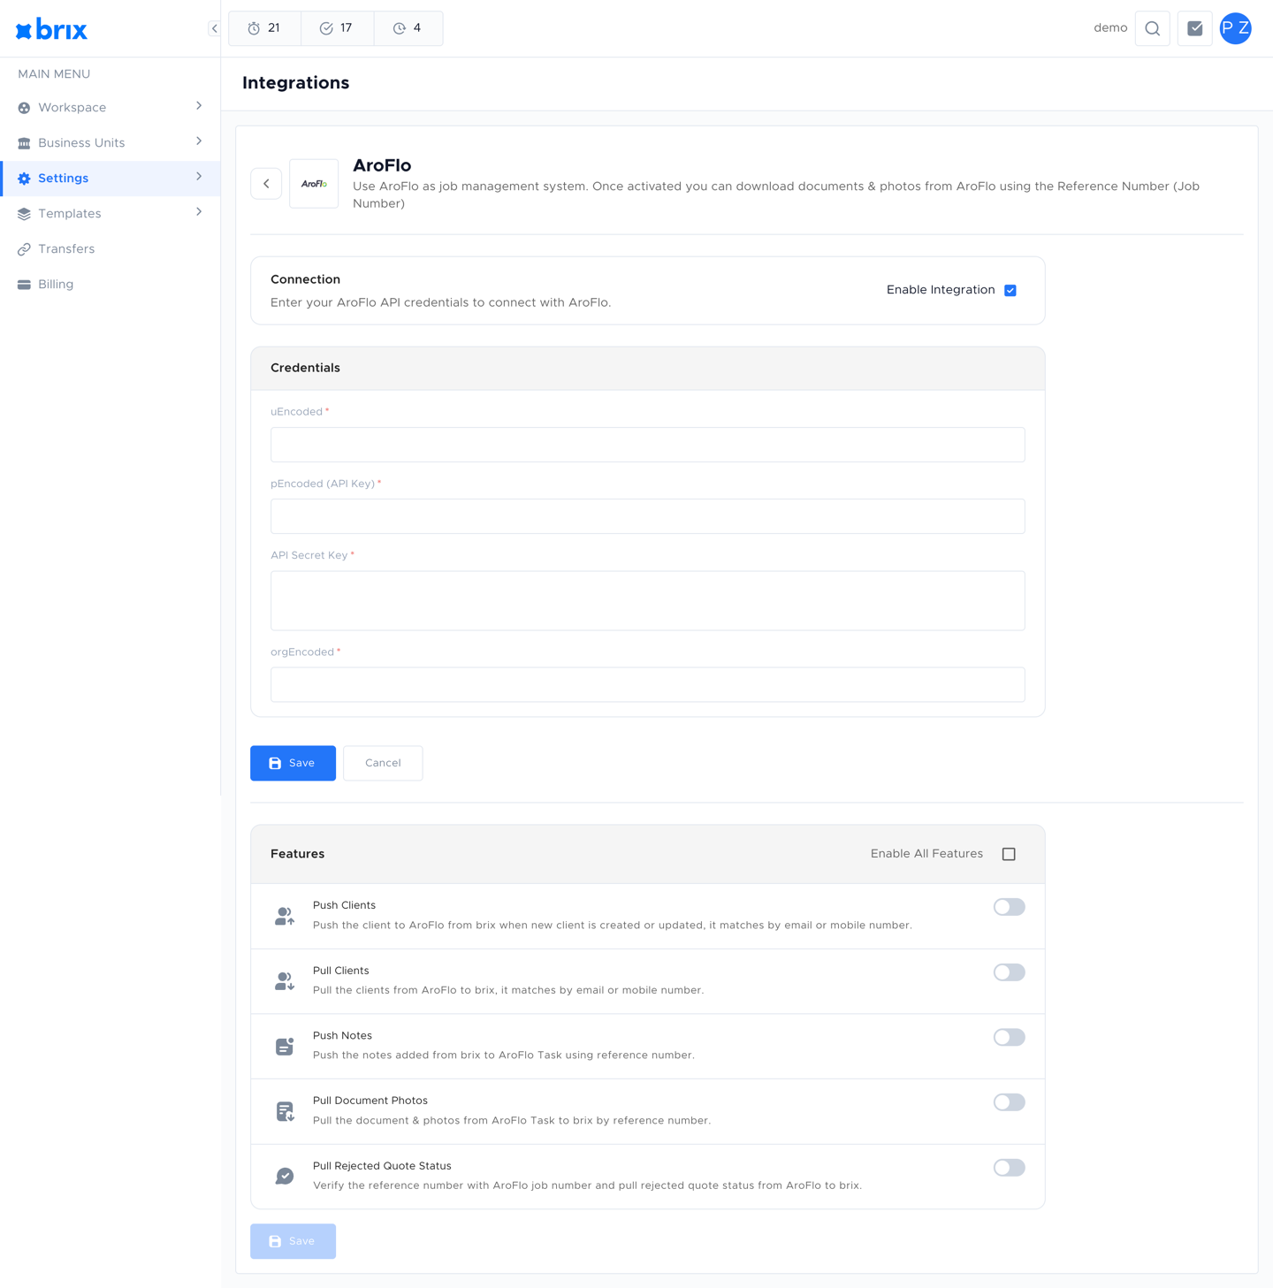Screen dimensions: 1273x1288
Task: Uncheck the Enable Integration checkbox
Action: tap(1010, 290)
